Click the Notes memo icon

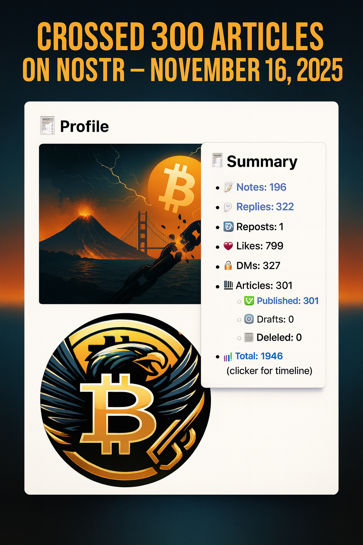pos(228,187)
